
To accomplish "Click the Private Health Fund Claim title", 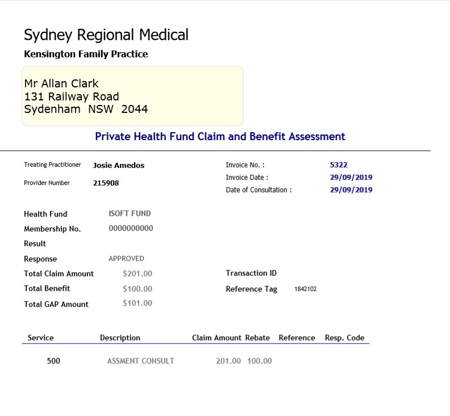I will pyautogui.click(x=220, y=136).
